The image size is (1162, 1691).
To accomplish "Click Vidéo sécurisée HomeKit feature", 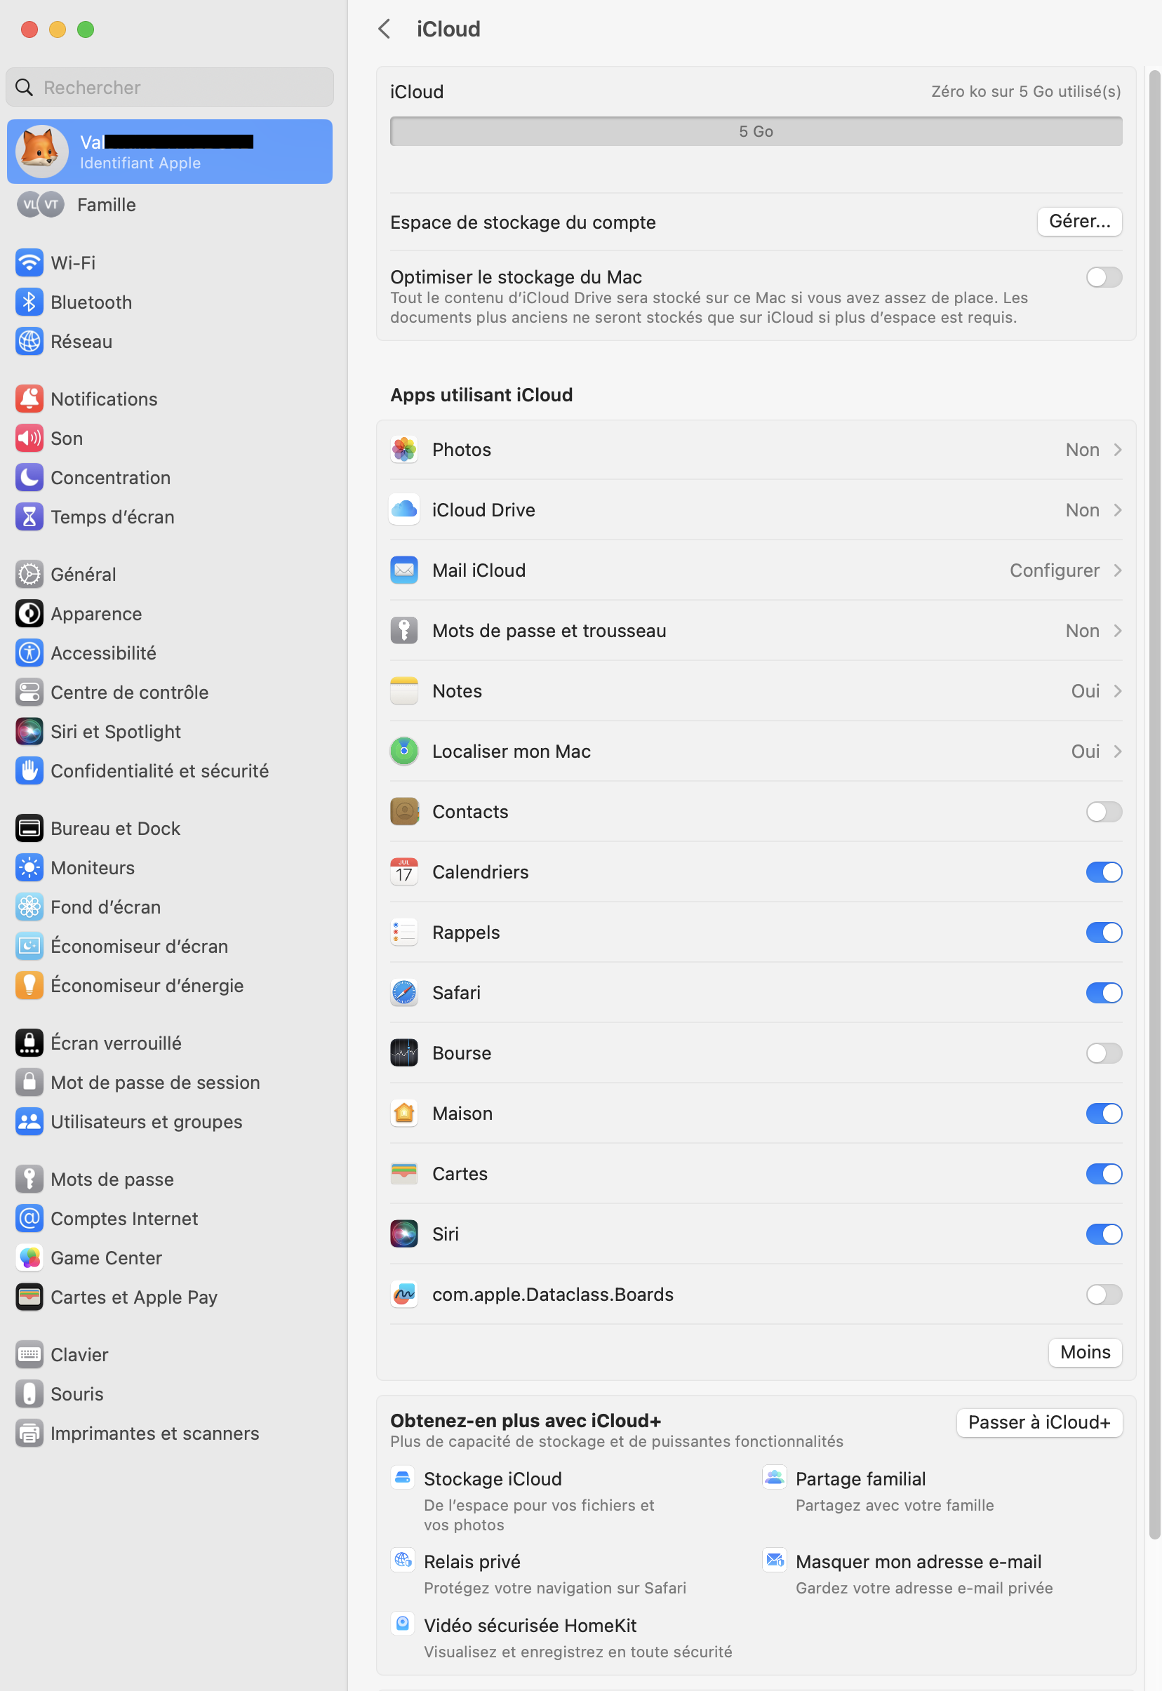I will click(x=561, y=1637).
